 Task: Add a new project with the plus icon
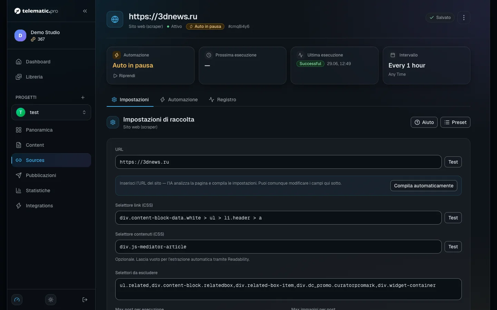pos(83,97)
